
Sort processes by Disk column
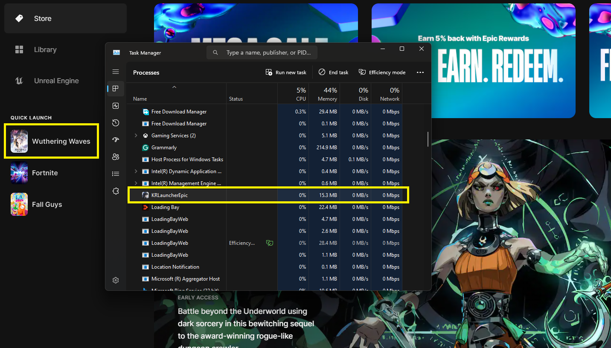pos(355,94)
